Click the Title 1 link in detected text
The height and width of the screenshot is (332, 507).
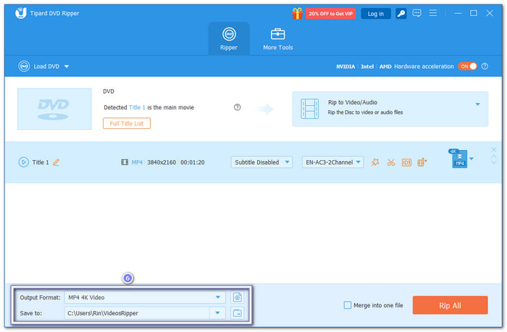click(x=137, y=107)
